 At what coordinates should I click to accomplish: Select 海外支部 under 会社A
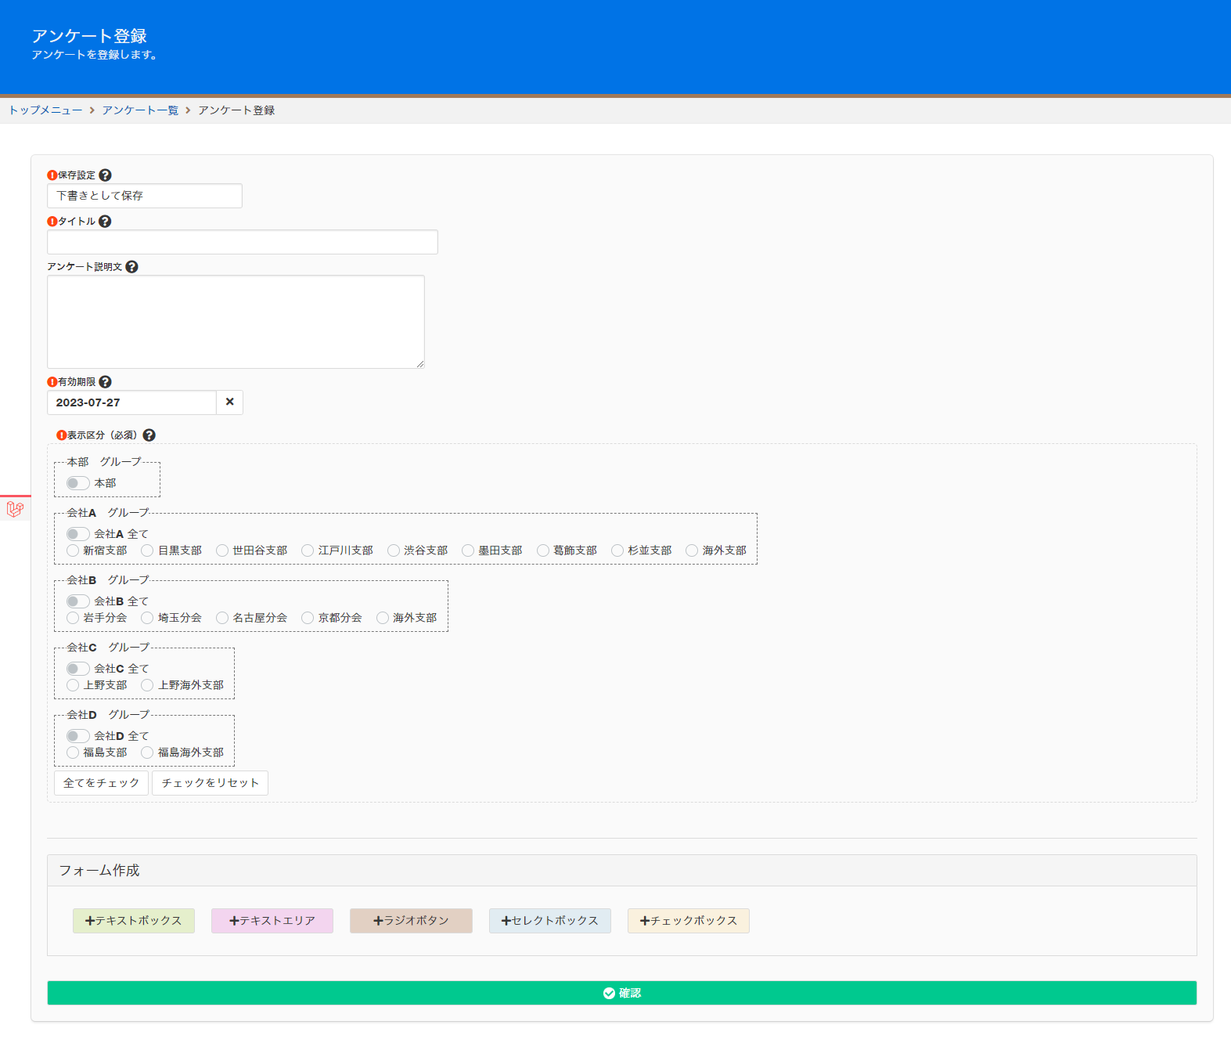click(x=692, y=550)
